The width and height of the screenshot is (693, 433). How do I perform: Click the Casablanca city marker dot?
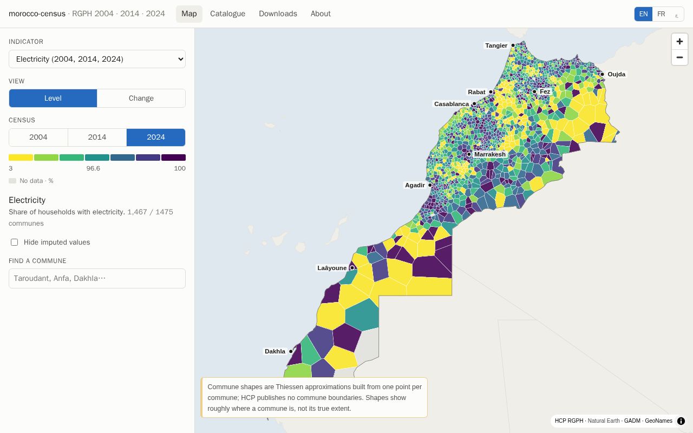474,104
